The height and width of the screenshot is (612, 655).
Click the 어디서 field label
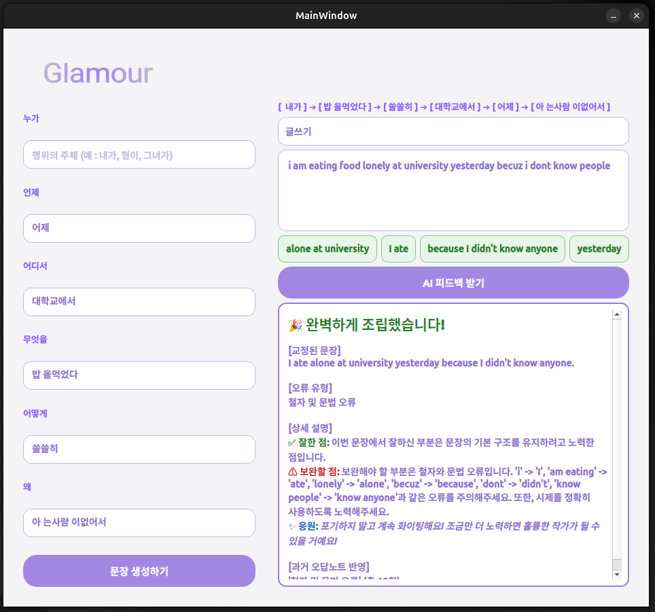click(x=35, y=266)
